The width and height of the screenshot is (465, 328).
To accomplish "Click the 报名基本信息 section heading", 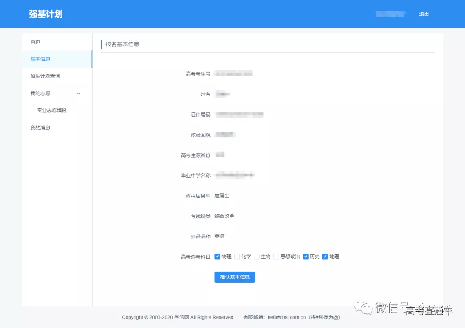I will [122, 44].
